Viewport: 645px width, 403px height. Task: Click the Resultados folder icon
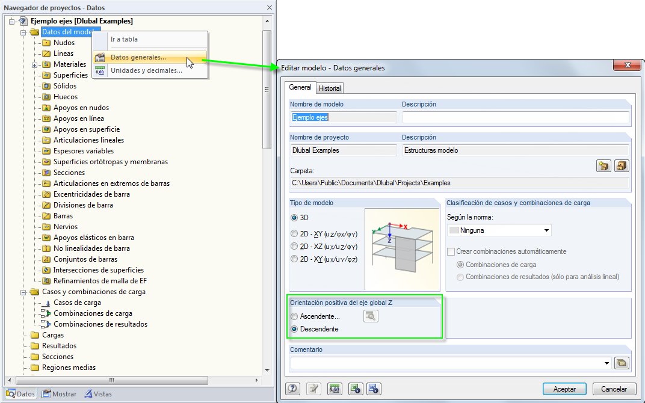pos(35,346)
